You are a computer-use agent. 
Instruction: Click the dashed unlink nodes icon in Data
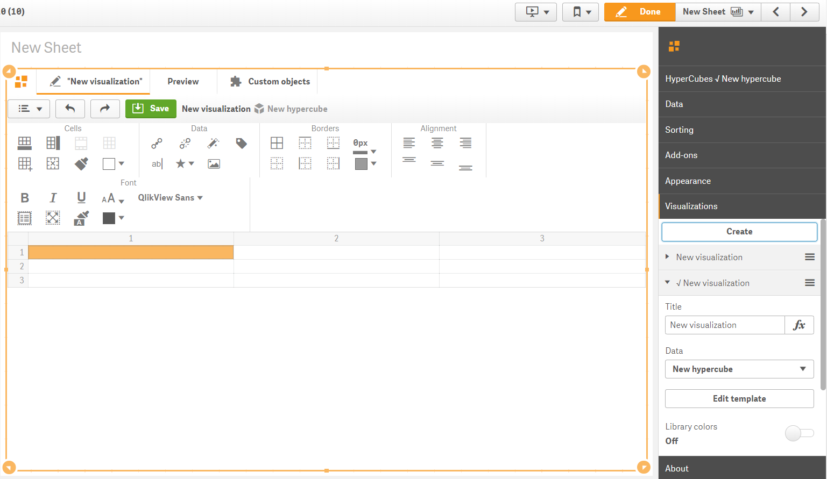185,143
